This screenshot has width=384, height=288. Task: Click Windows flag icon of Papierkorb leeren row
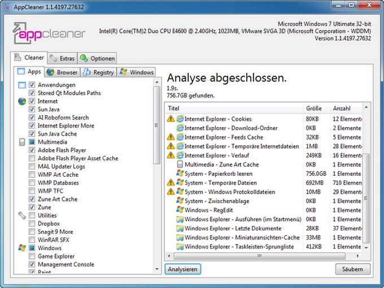click(180, 173)
